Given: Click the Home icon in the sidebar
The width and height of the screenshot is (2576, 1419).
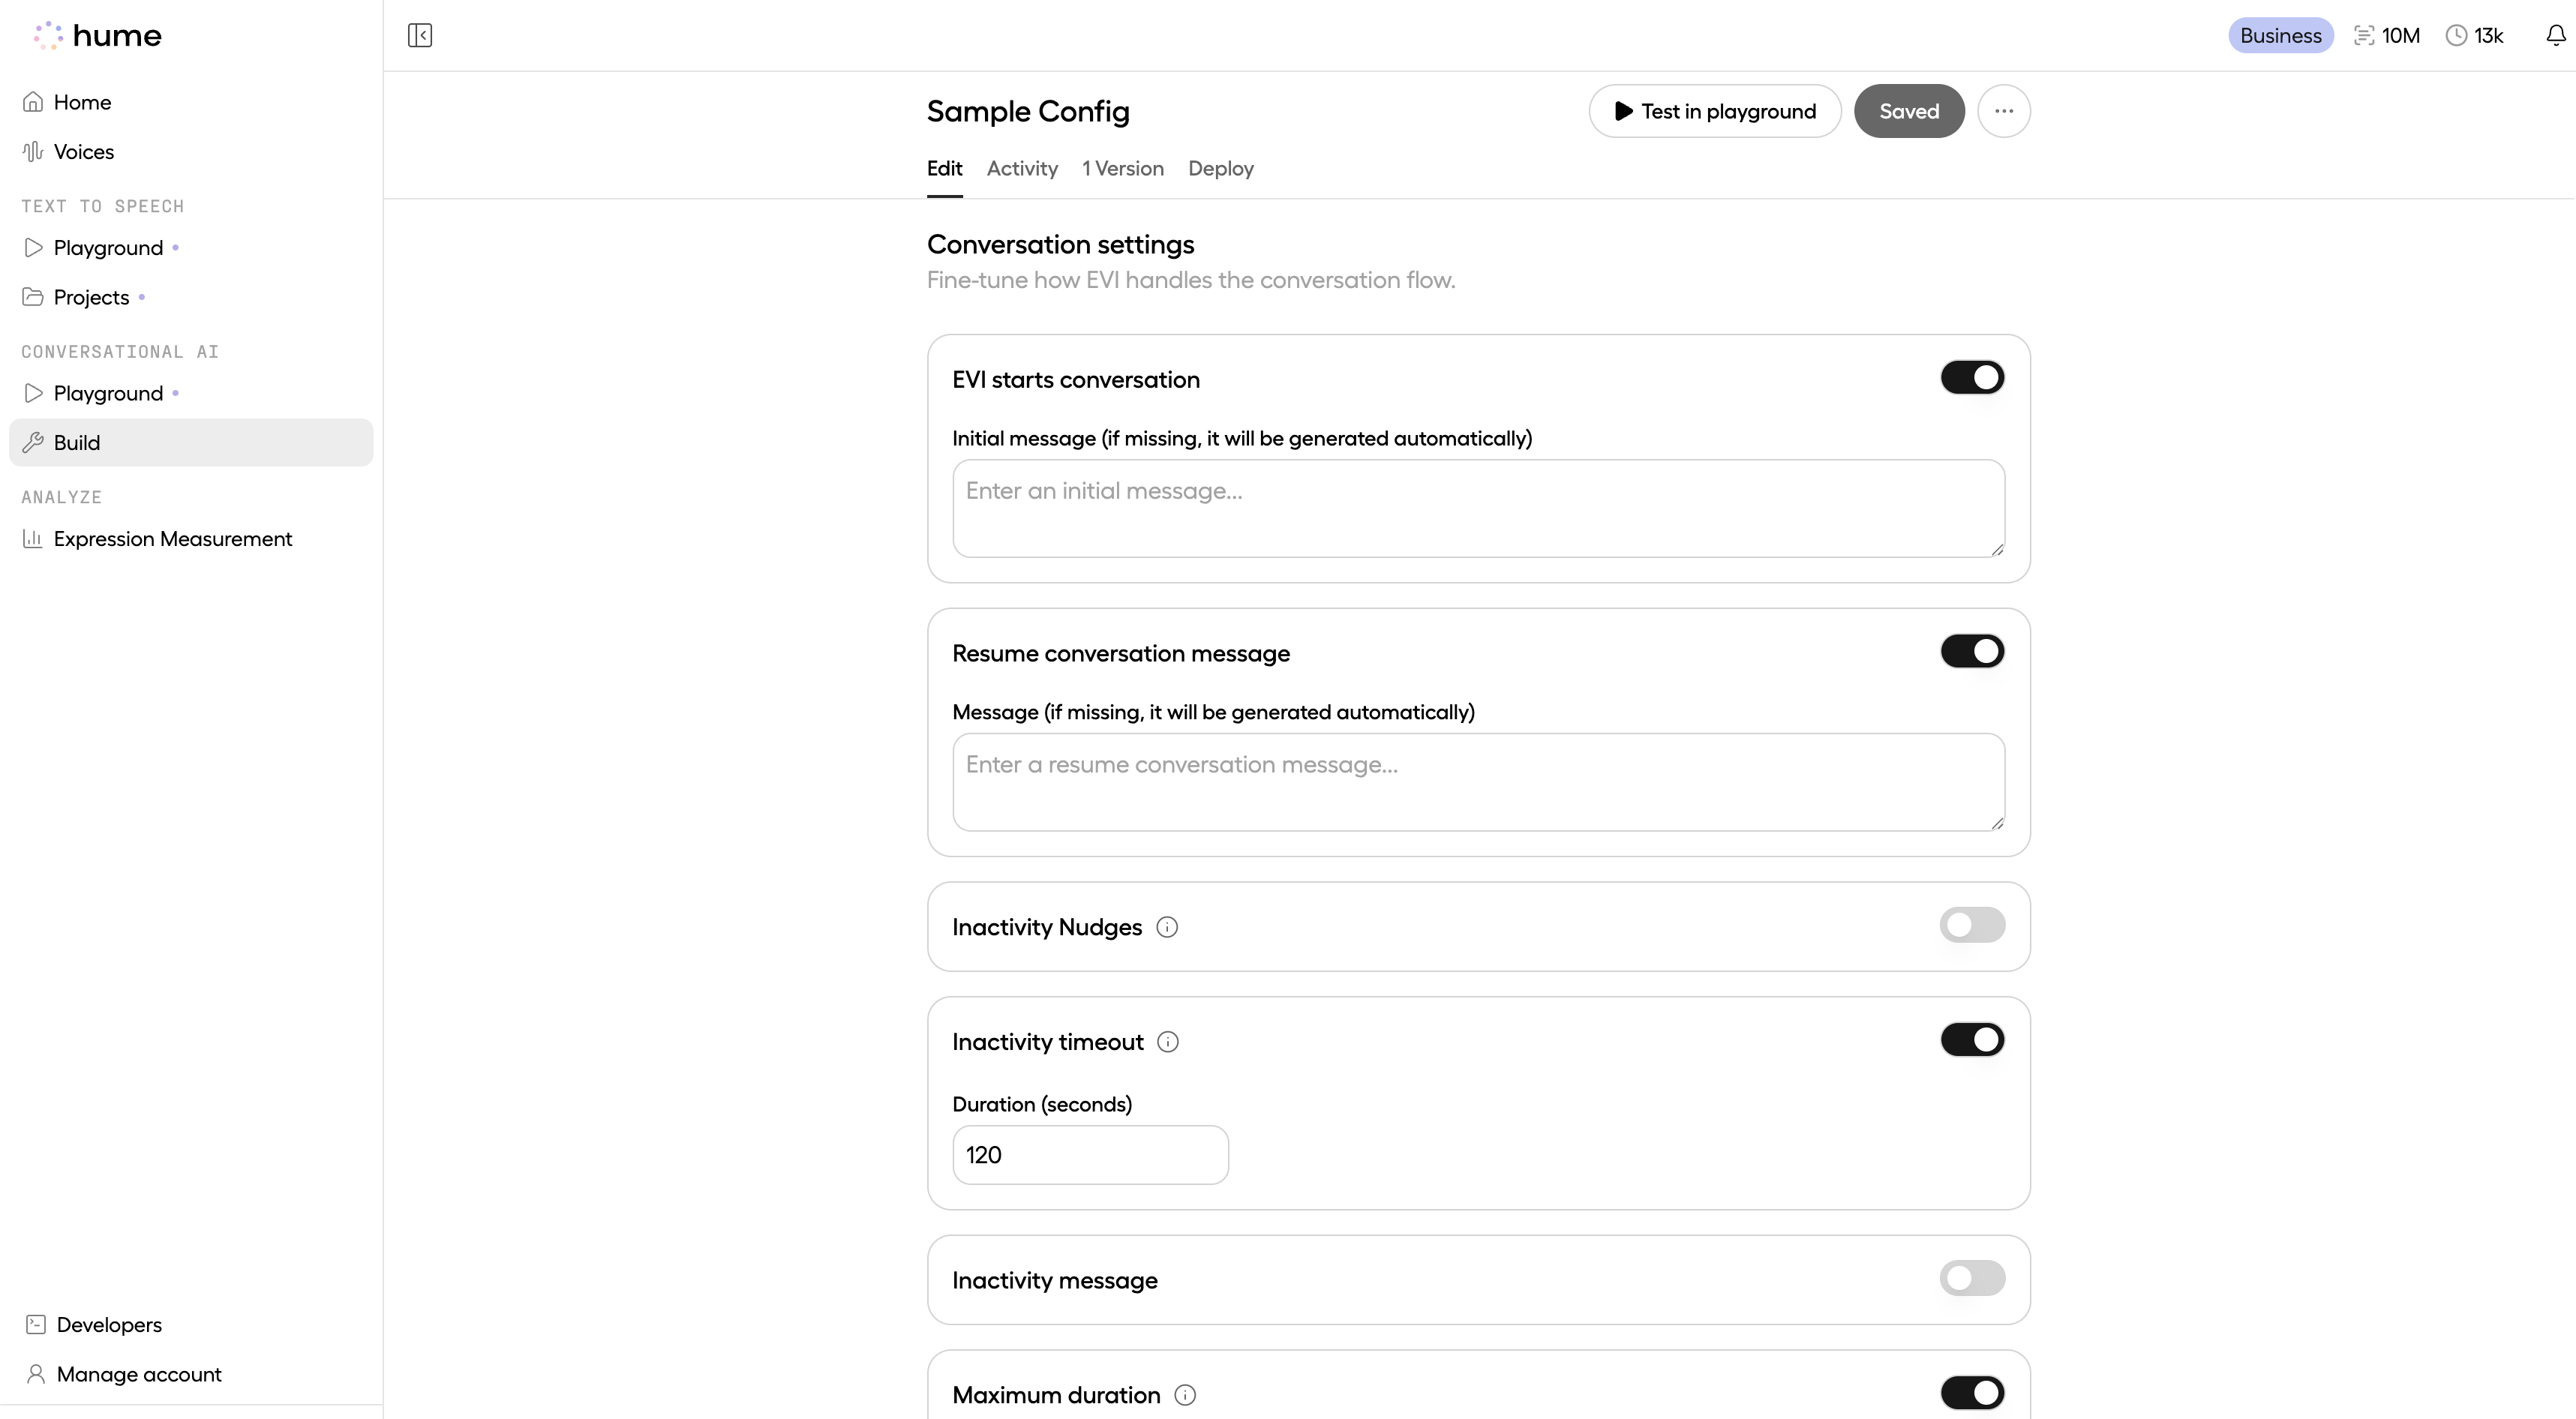Looking at the screenshot, I should (x=33, y=101).
